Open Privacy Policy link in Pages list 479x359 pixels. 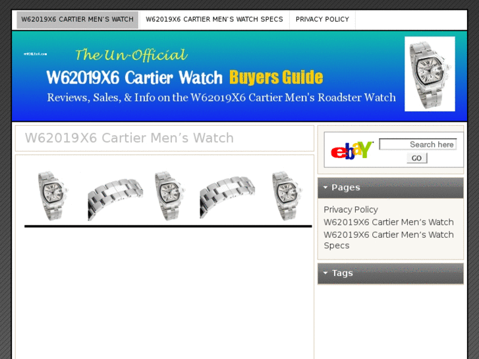tap(351, 209)
